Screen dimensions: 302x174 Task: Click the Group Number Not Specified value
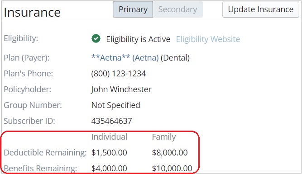coord(116,105)
